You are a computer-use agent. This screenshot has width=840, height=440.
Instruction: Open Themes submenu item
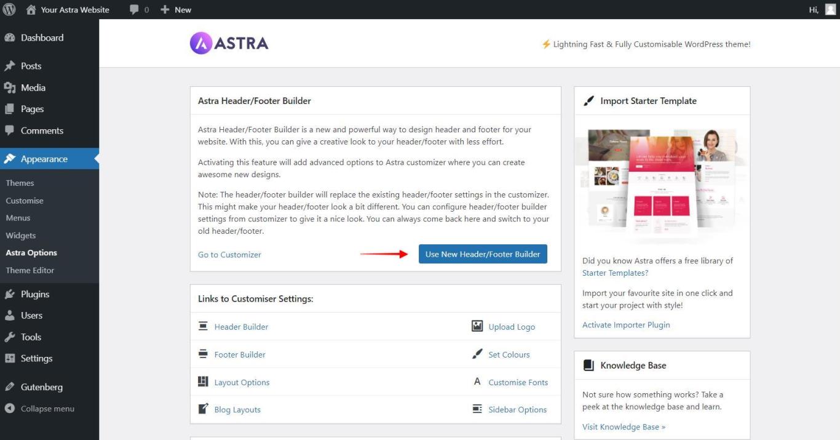(x=20, y=183)
